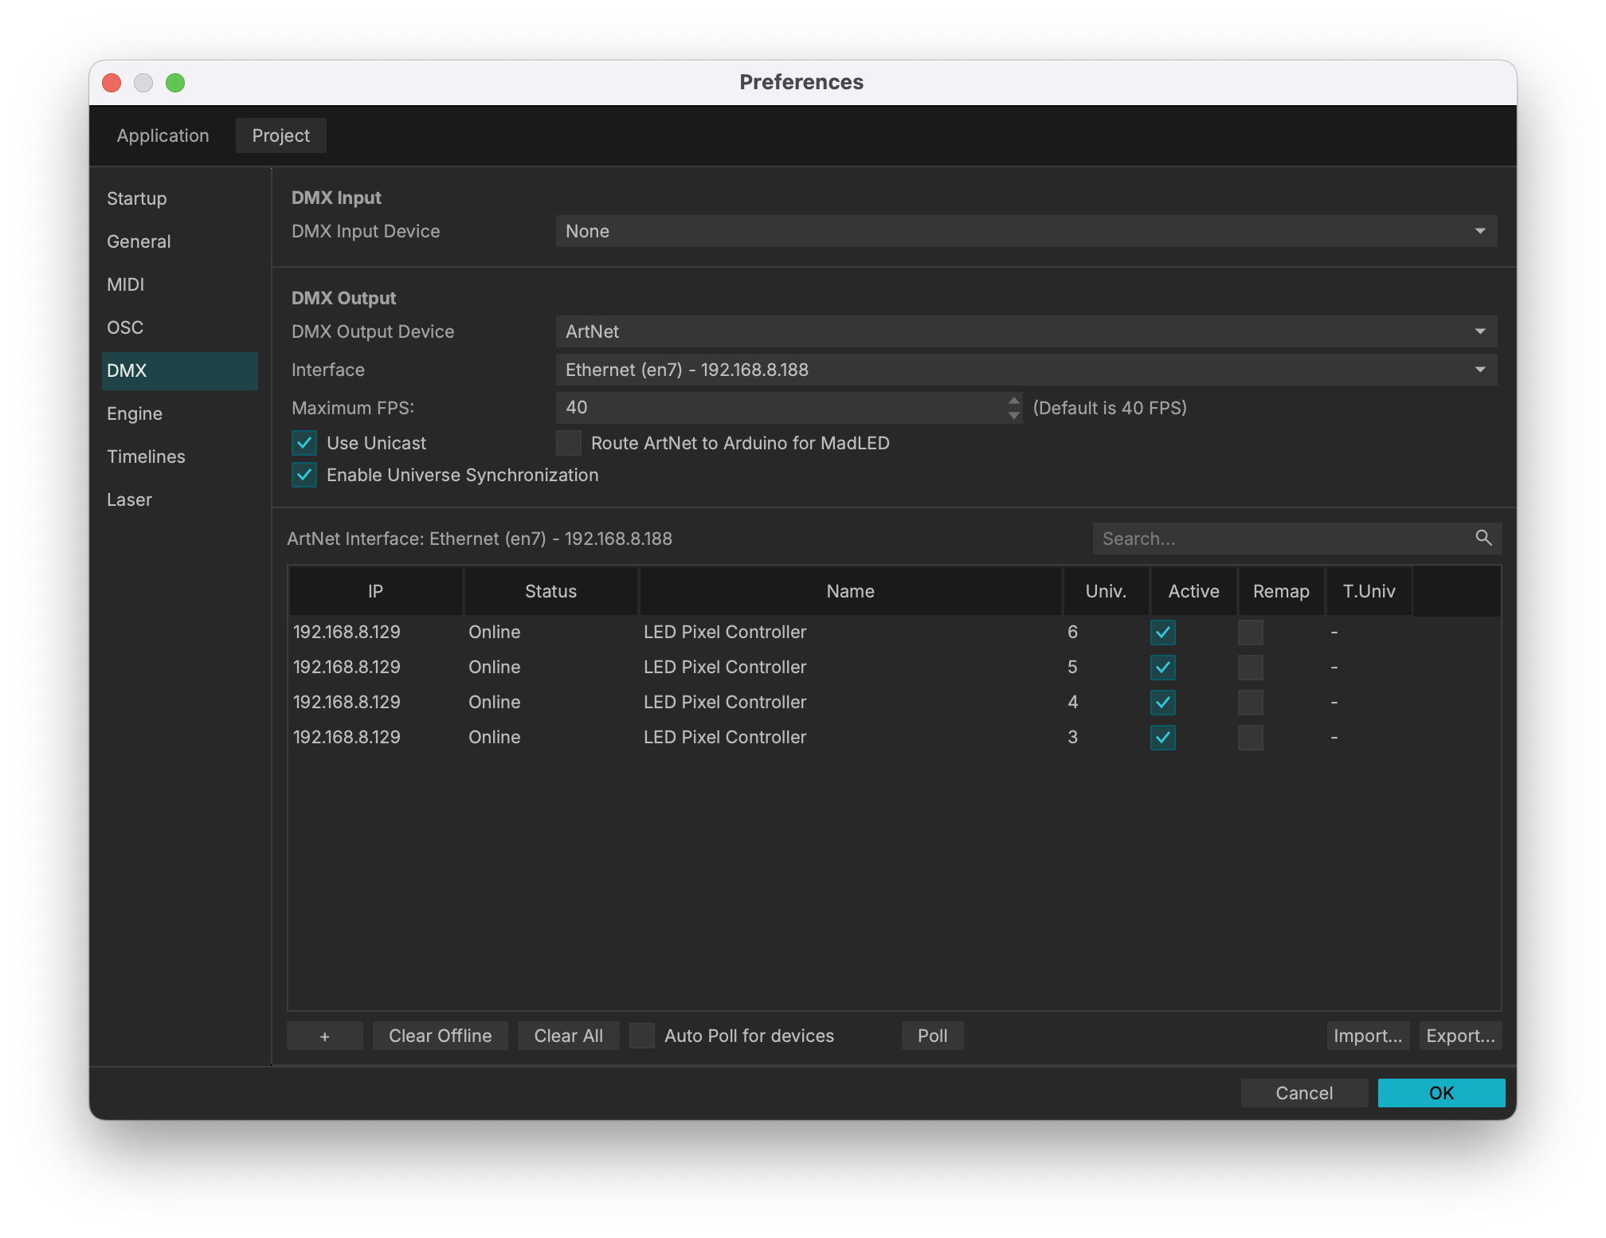Select LED Pixel Controller name in universe 5 row
Image resolution: width=1606 pixels, height=1238 pixels.
click(x=725, y=668)
